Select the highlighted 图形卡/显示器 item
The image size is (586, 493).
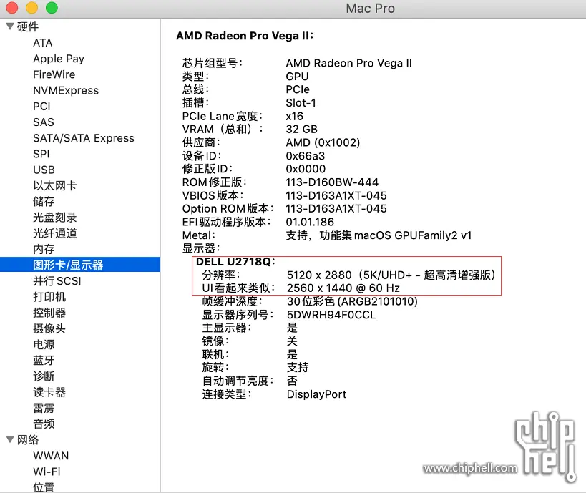click(80, 265)
